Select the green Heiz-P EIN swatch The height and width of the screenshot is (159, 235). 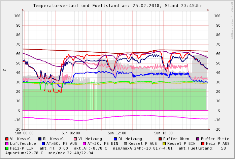7,148
